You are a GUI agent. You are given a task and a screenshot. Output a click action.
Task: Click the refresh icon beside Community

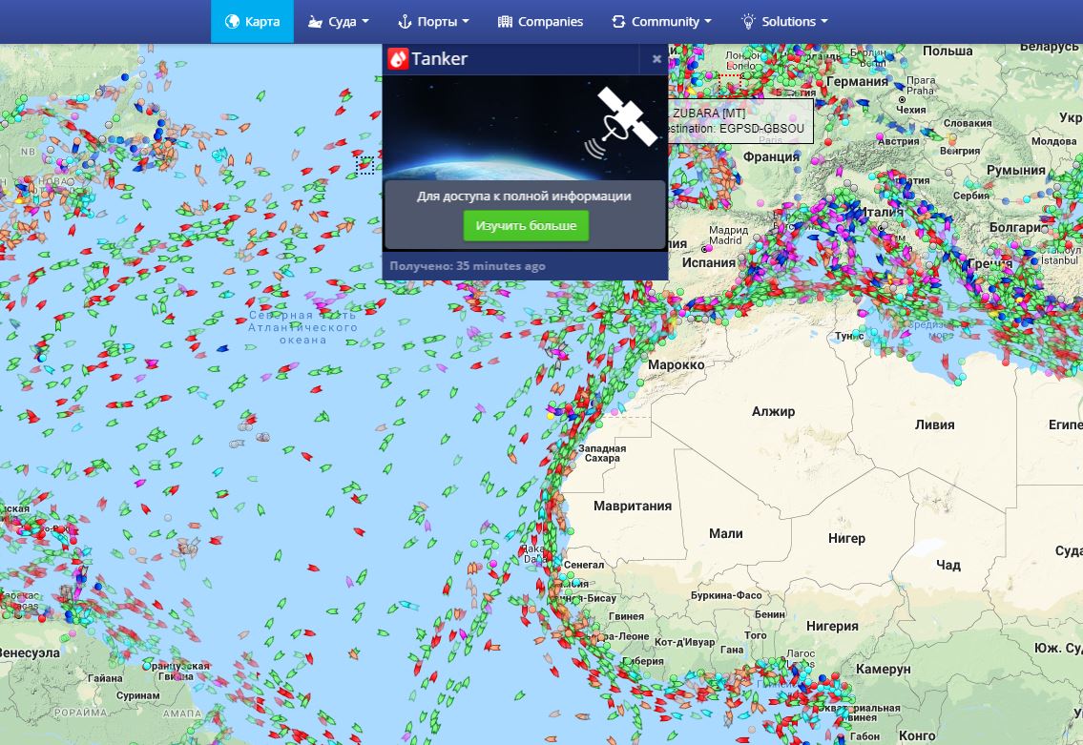pyautogui.click(x=618, y=21)
